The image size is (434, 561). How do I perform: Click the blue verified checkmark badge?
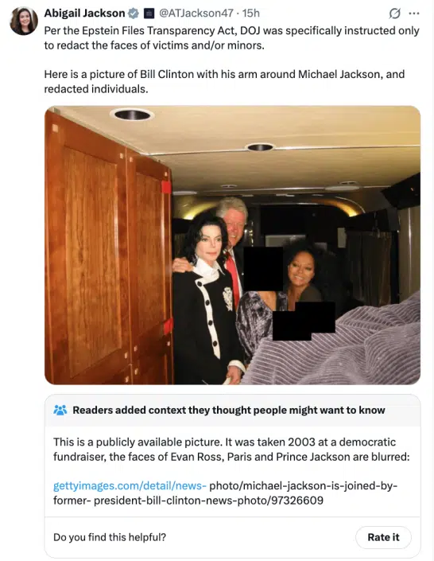tap(134, 14)
